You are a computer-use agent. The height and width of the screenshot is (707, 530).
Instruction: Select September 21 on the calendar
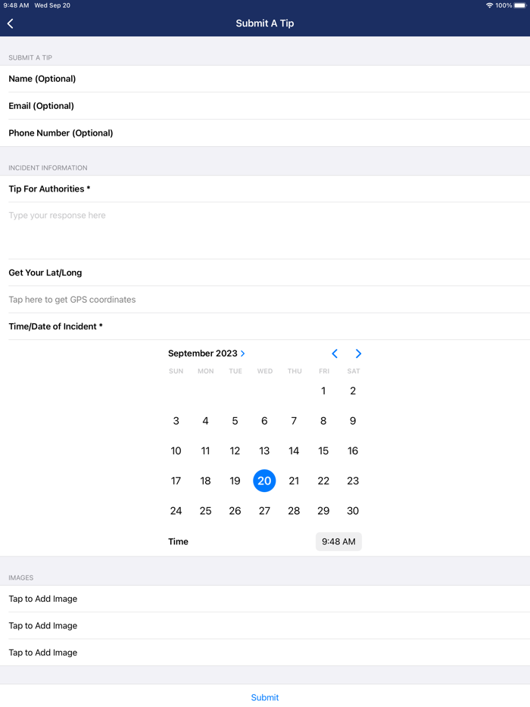[294, 481]
